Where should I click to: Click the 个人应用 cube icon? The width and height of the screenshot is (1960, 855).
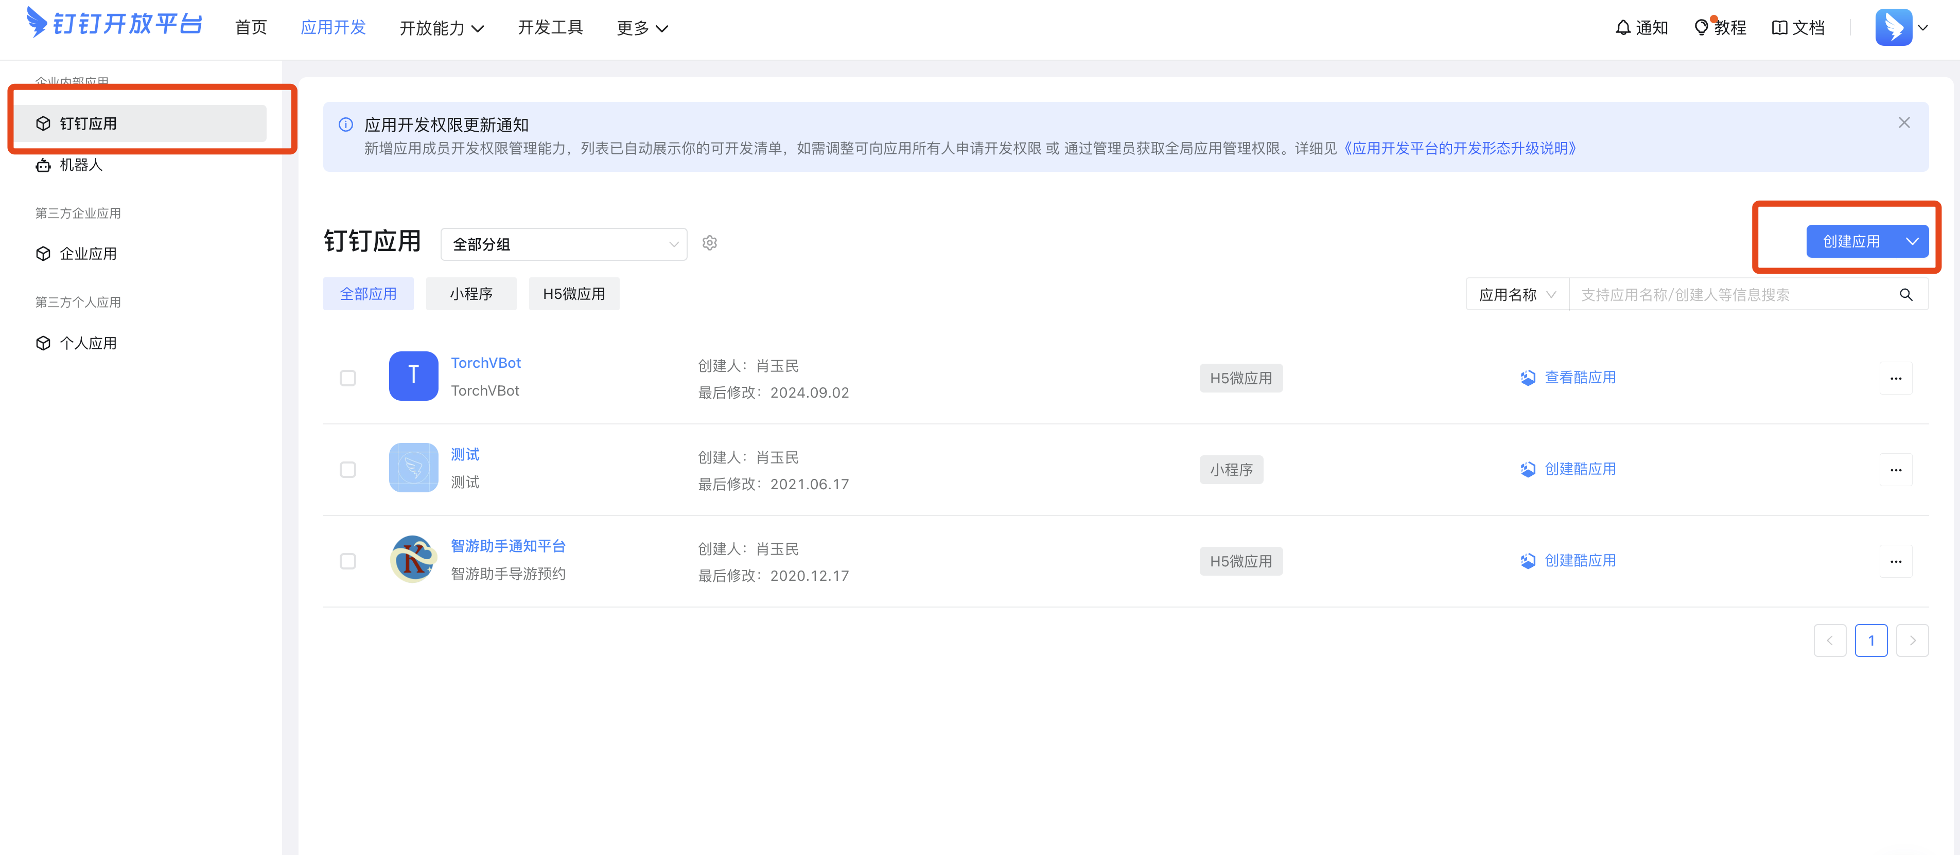click(43, 343)
